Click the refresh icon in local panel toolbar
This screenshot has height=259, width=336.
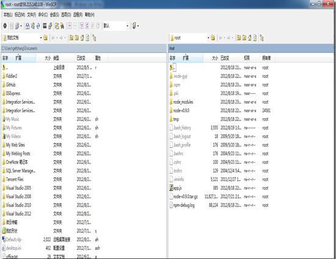87,38
